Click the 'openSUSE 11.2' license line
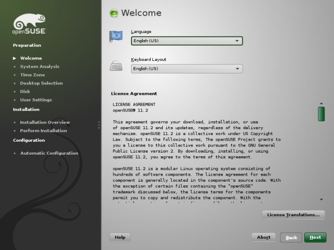The width and height of the screenshot is (334, 250). point(130,110)
